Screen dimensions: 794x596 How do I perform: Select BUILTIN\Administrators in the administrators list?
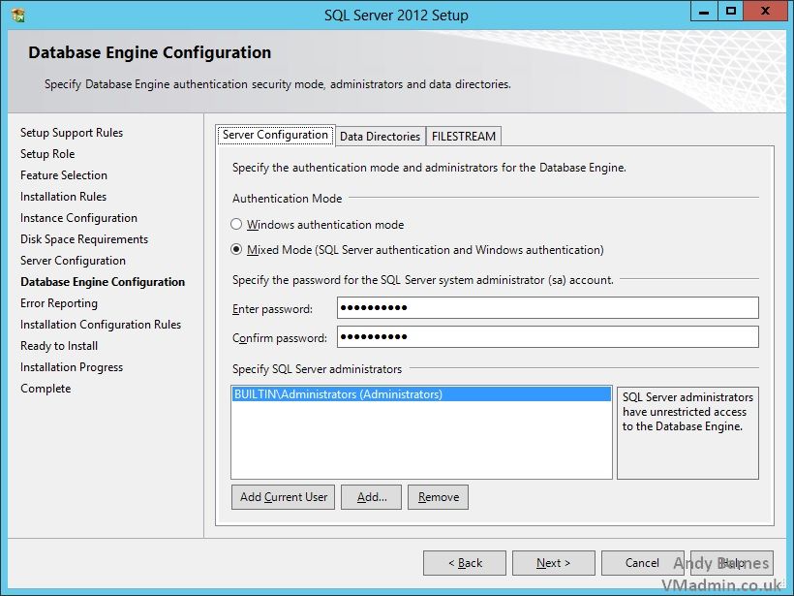(x=338, y=395)
